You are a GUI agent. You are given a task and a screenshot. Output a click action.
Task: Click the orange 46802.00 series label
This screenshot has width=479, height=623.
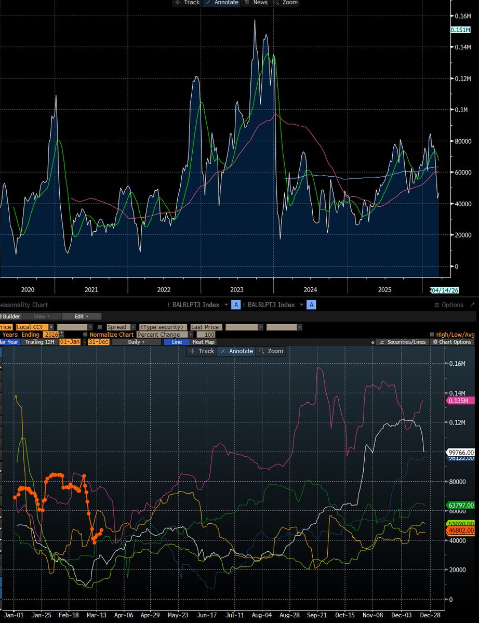click(x=460, y=531)
